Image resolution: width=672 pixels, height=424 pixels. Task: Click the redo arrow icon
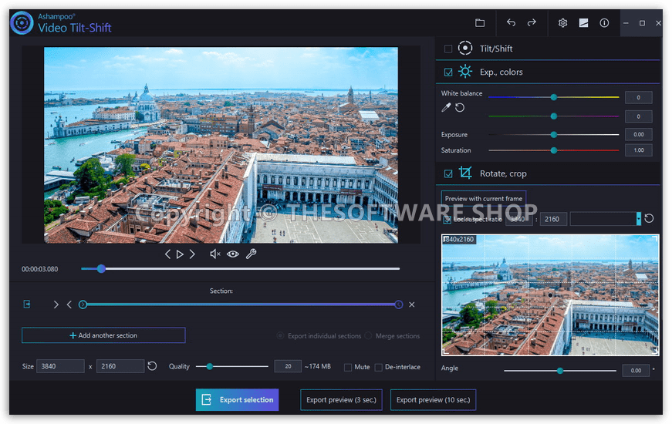click(x=532, y=23)
